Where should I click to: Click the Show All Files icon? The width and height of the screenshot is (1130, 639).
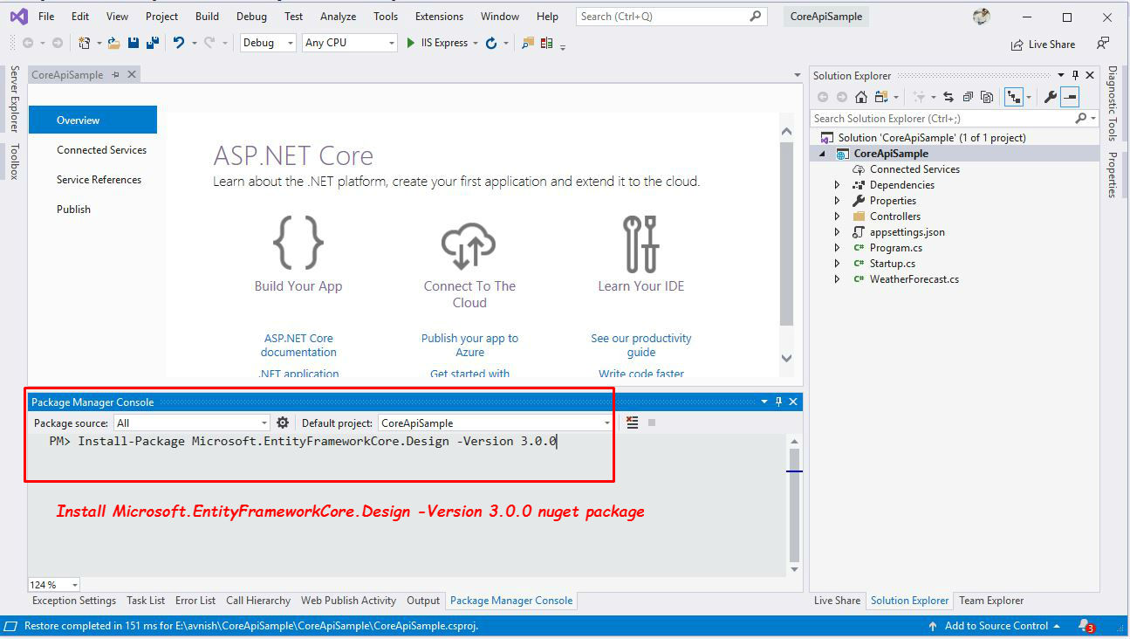[x=987, y=97]
